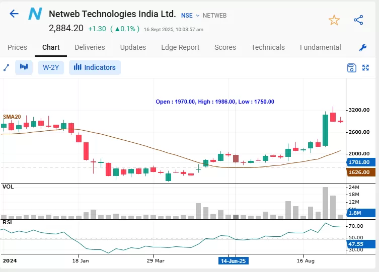Click the Netweb N logo

click(35, 14)
